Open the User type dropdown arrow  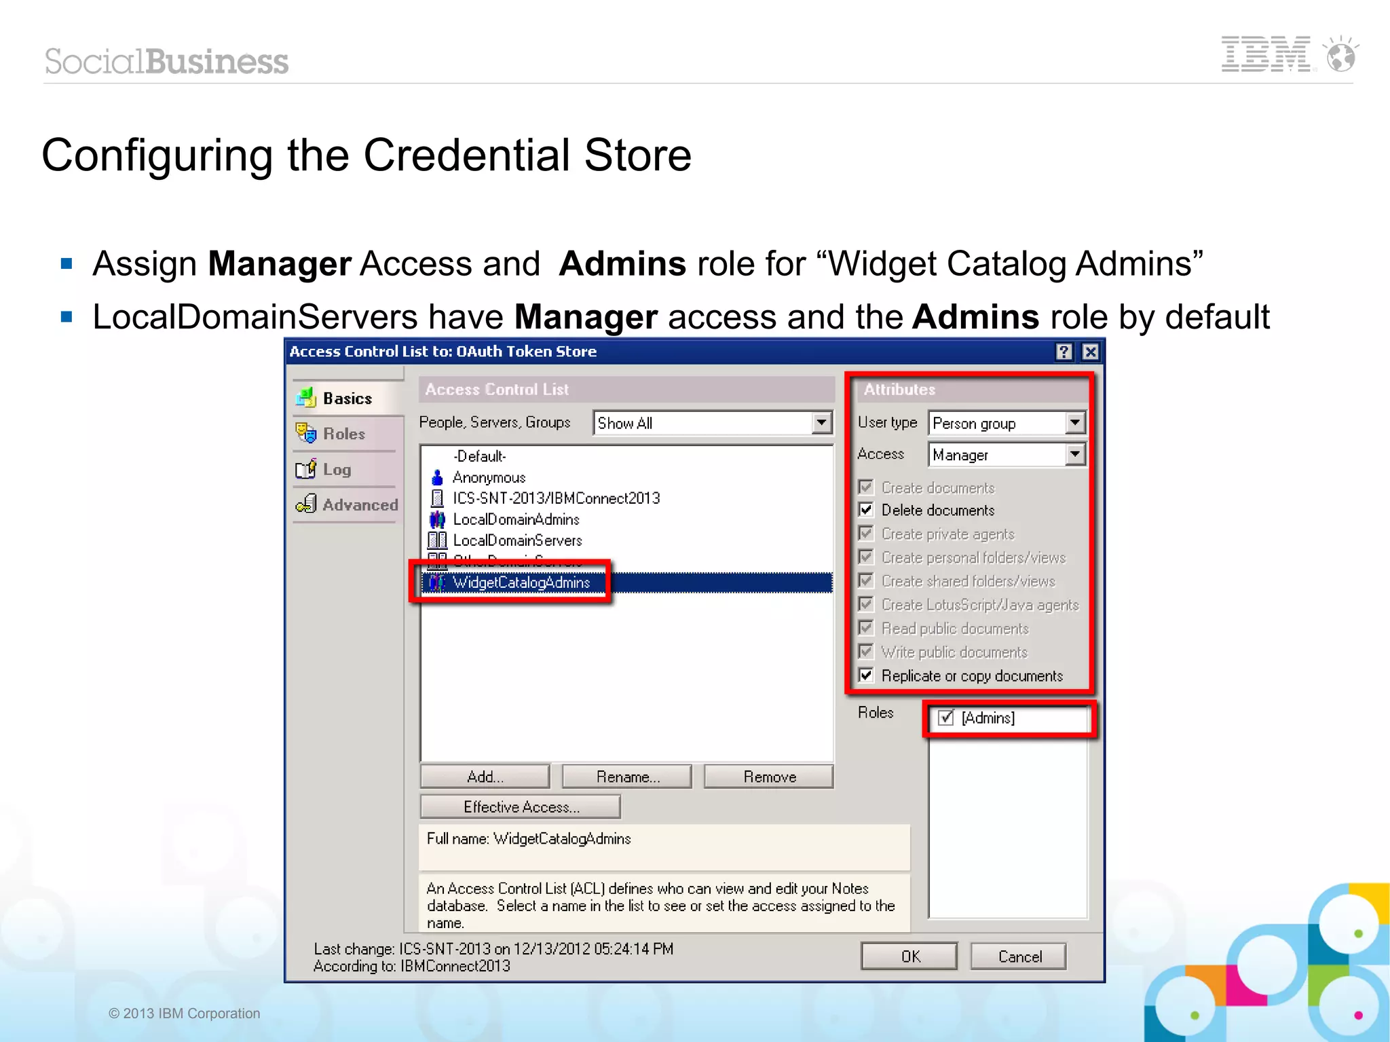click(x=1075, y=423)
